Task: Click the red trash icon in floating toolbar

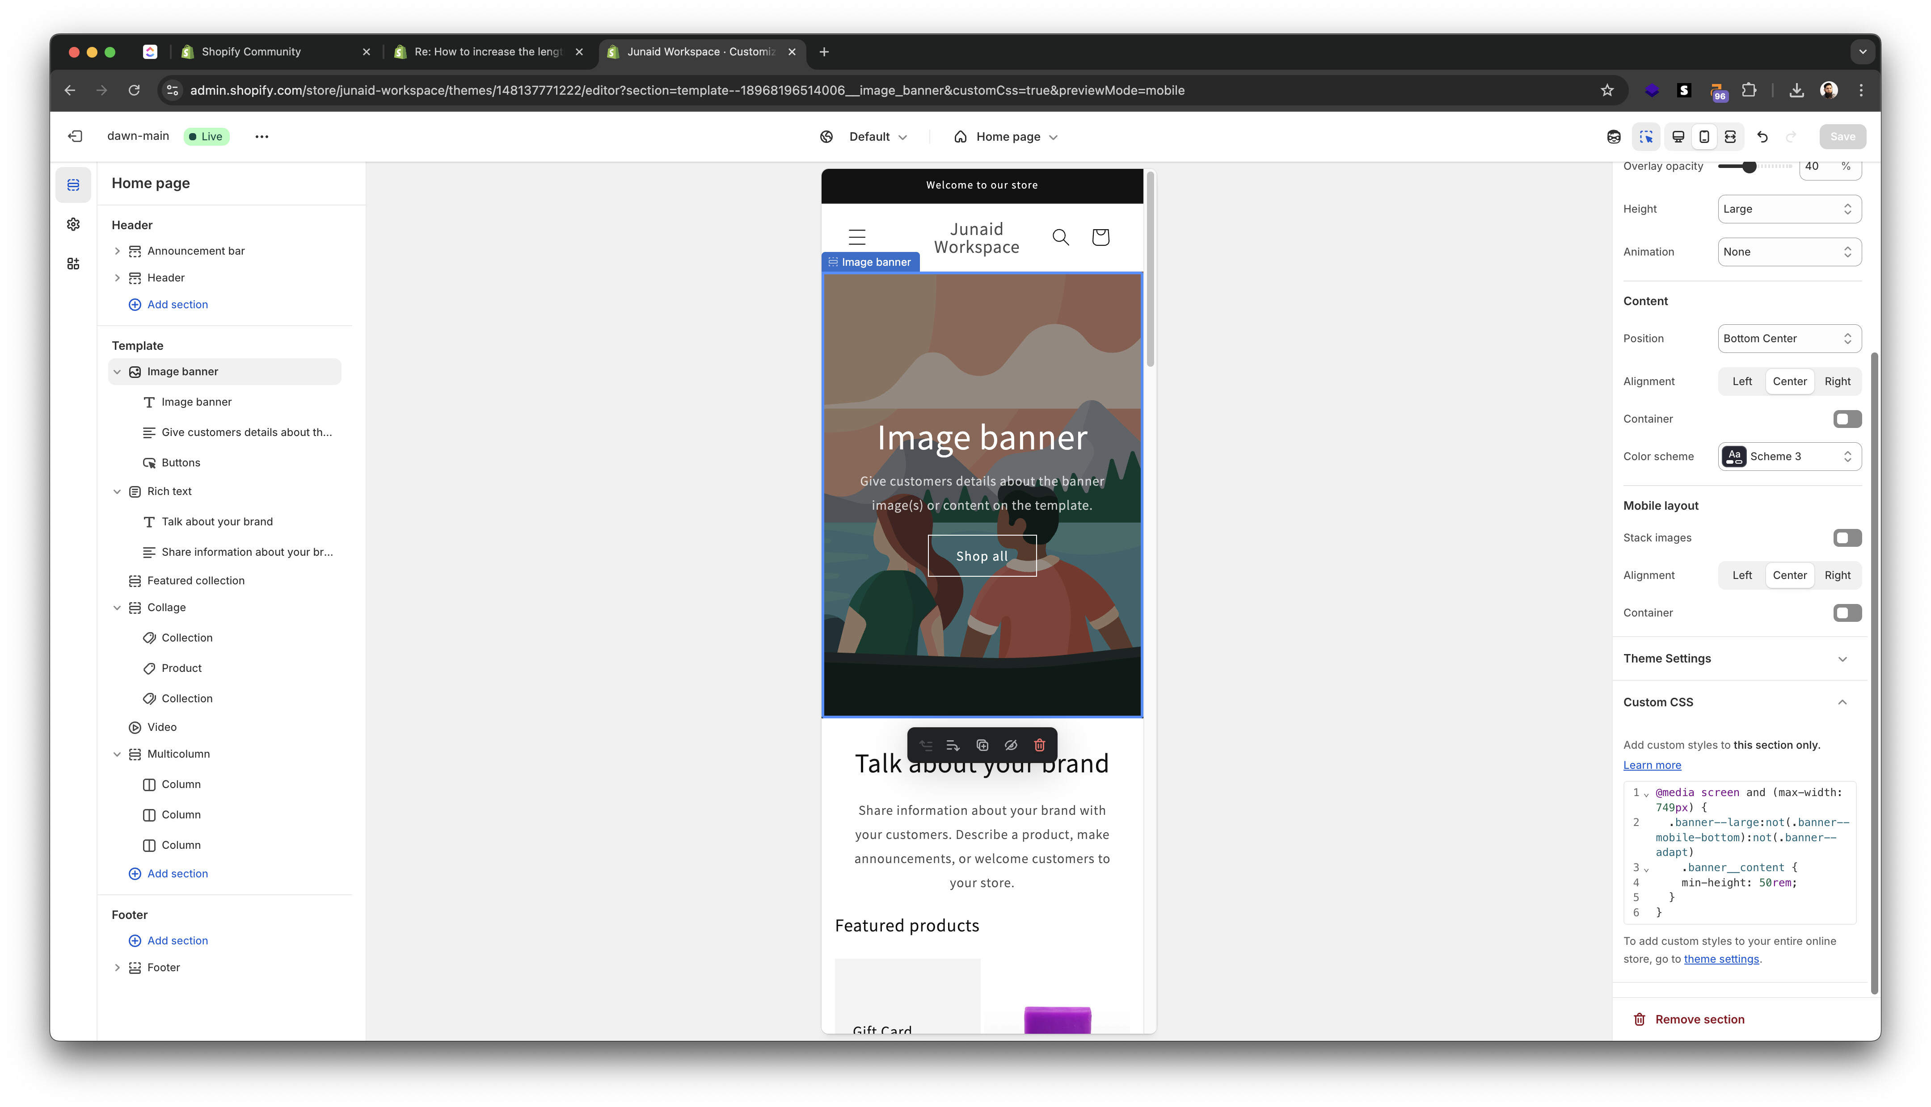Action: pyautogui.click(x=1039, y=745)
